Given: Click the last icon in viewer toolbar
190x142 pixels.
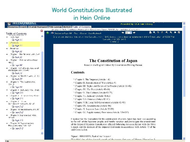Looking at the screenshot, I should (x=179, y=32).
